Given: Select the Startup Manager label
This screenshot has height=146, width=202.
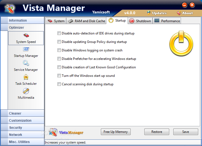Looking at the screenshot, I should click(x=26, y=56).
